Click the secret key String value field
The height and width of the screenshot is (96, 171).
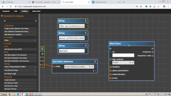[72, 38]
